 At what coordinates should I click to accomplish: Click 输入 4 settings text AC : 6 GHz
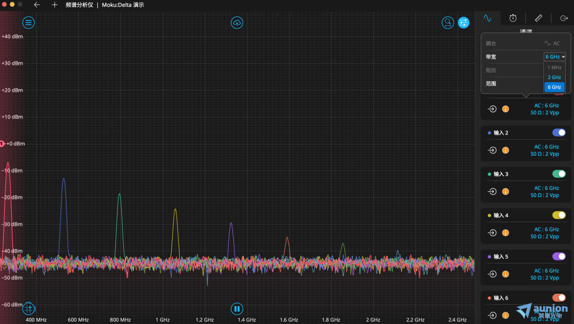[546, 229]
